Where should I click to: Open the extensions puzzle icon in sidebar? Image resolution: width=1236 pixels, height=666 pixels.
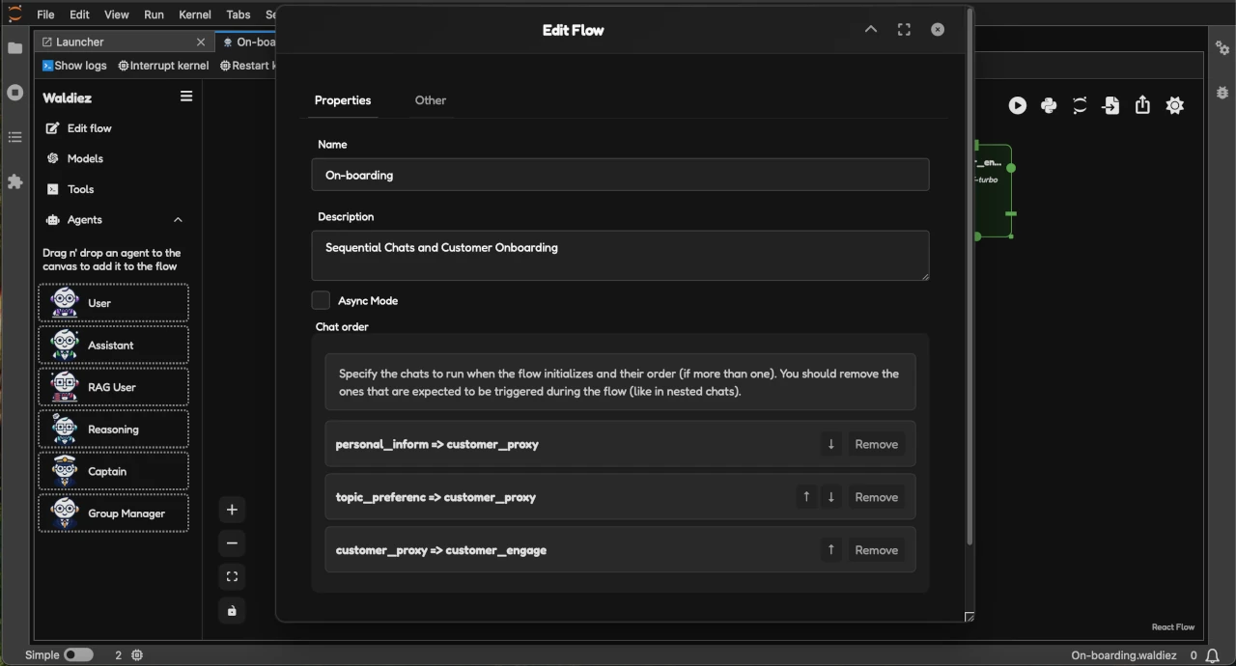pyautogui.click(x=14, y=182)
